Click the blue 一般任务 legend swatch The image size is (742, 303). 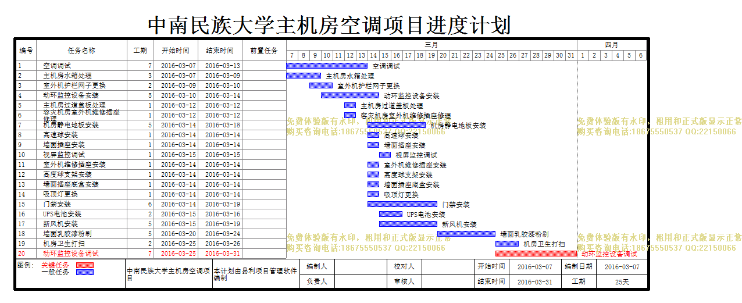85,272
